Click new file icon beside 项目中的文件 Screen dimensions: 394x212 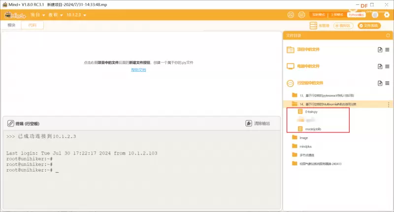coord(379,50)
